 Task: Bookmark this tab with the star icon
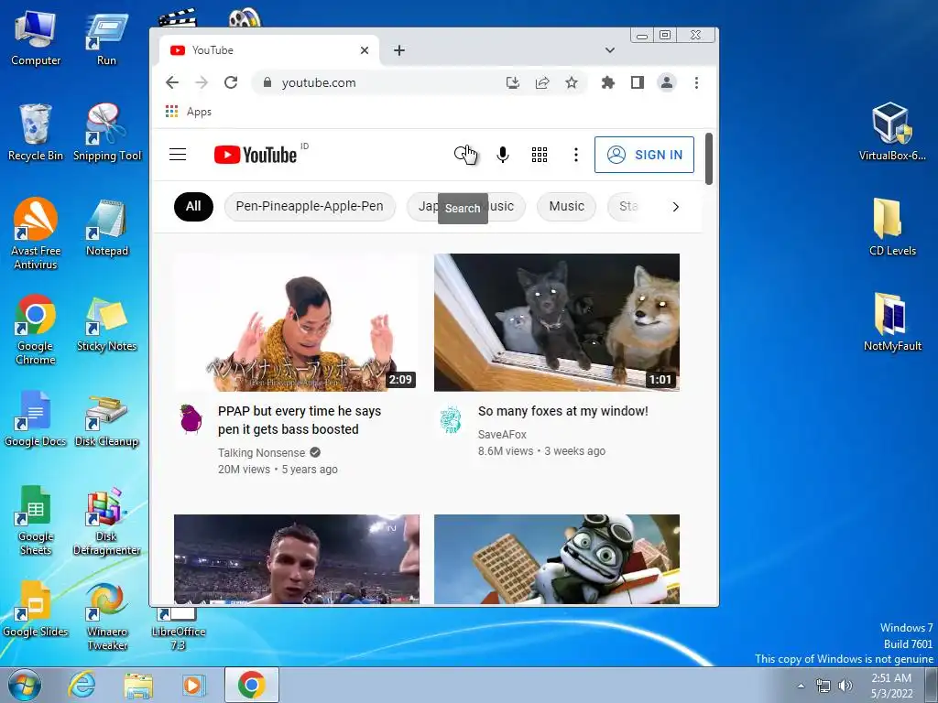572,82
